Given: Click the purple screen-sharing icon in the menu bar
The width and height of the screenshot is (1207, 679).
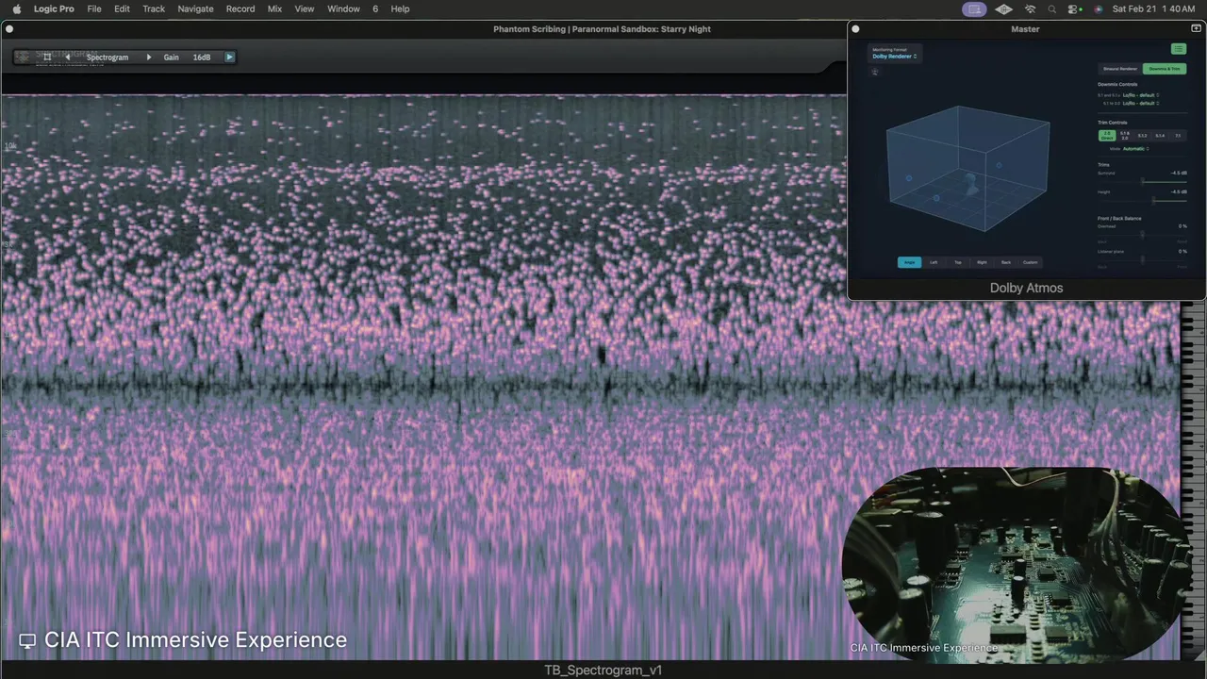Looking at the screenshot, I should [974, 8].
